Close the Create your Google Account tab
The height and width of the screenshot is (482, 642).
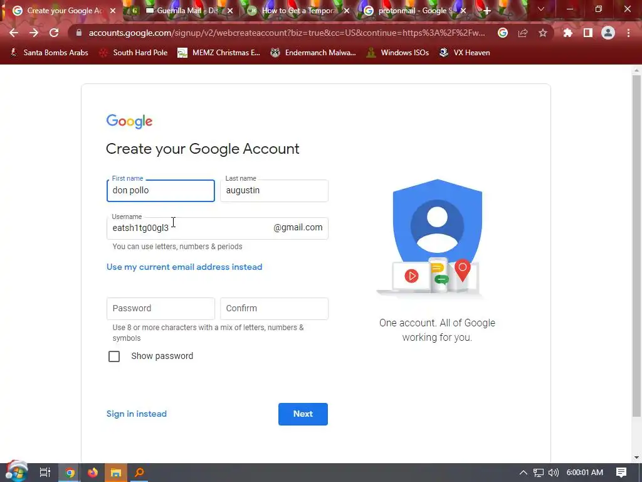click(113, 11)
